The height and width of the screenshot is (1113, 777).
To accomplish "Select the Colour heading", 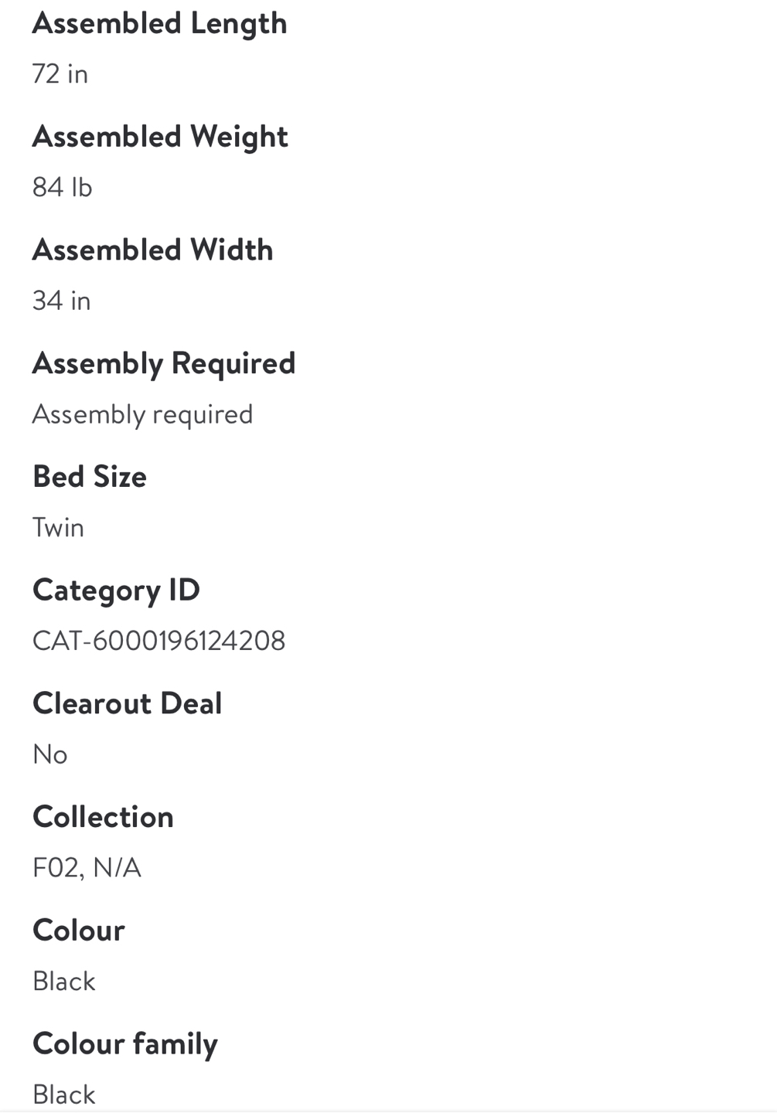I will (x=79, y=931).
